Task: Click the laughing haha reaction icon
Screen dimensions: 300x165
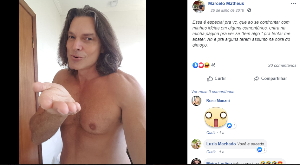Action: [207, 65]
